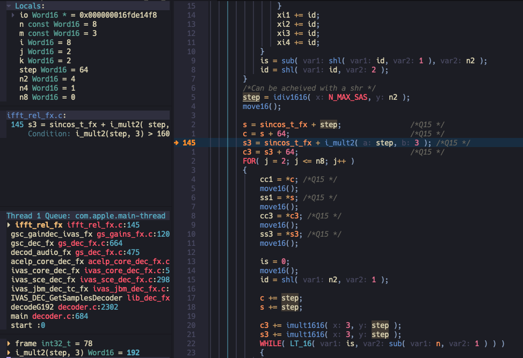Open decodeG192 frame at decoder.c:2302
The height and width of the screenshot is (358, 523).
[x=64, y=307]
